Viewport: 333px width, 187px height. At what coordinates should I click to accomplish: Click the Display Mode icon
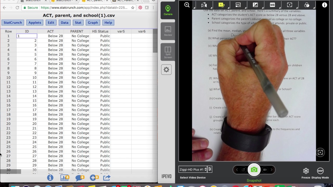coord(320,171)
